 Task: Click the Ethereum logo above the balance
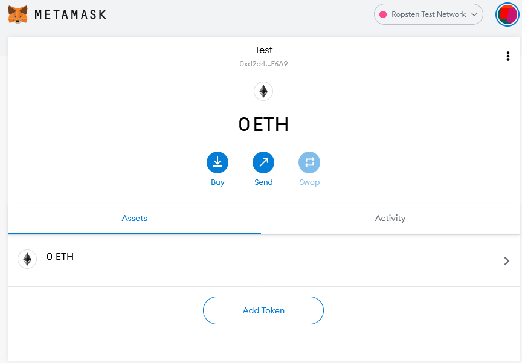coord(263,92)
